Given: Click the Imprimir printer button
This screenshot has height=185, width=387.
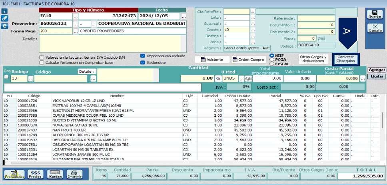Looking at the screenshot, I should 75,174.
